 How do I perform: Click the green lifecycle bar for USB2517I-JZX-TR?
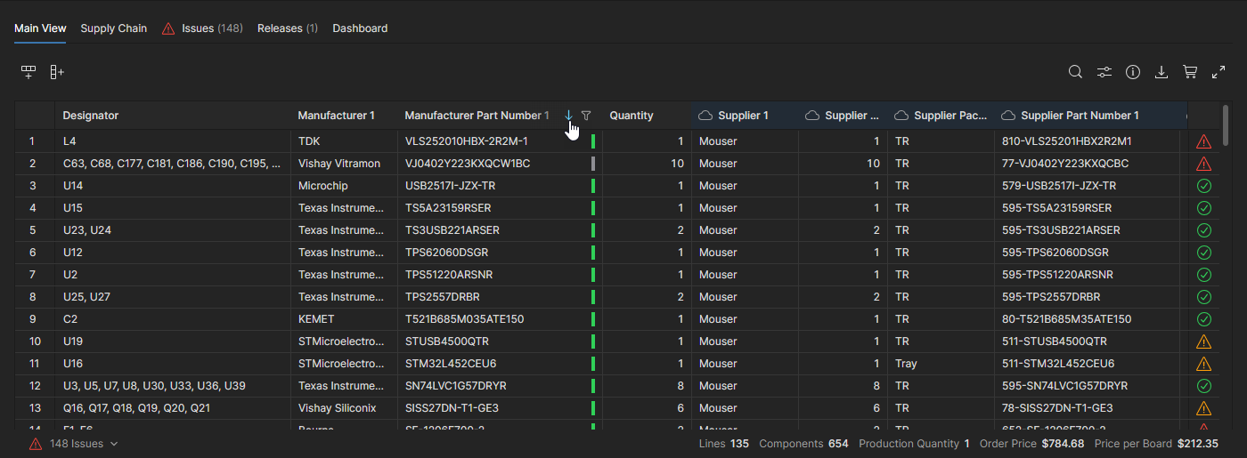(x=593, y=186)
